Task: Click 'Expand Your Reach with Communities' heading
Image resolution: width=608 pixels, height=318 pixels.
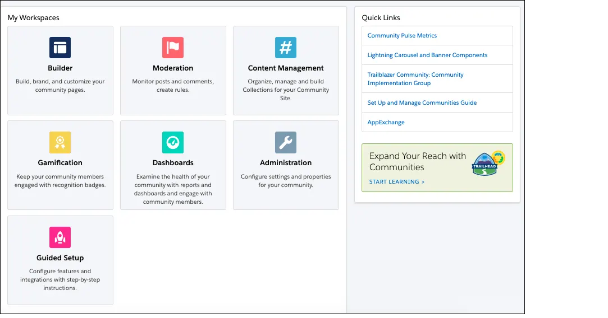Action: 418,162
